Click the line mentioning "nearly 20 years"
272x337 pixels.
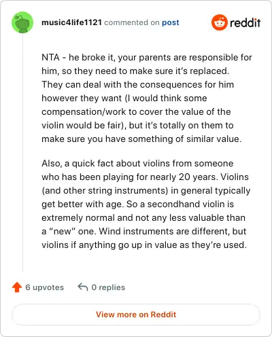pos(145,177)
